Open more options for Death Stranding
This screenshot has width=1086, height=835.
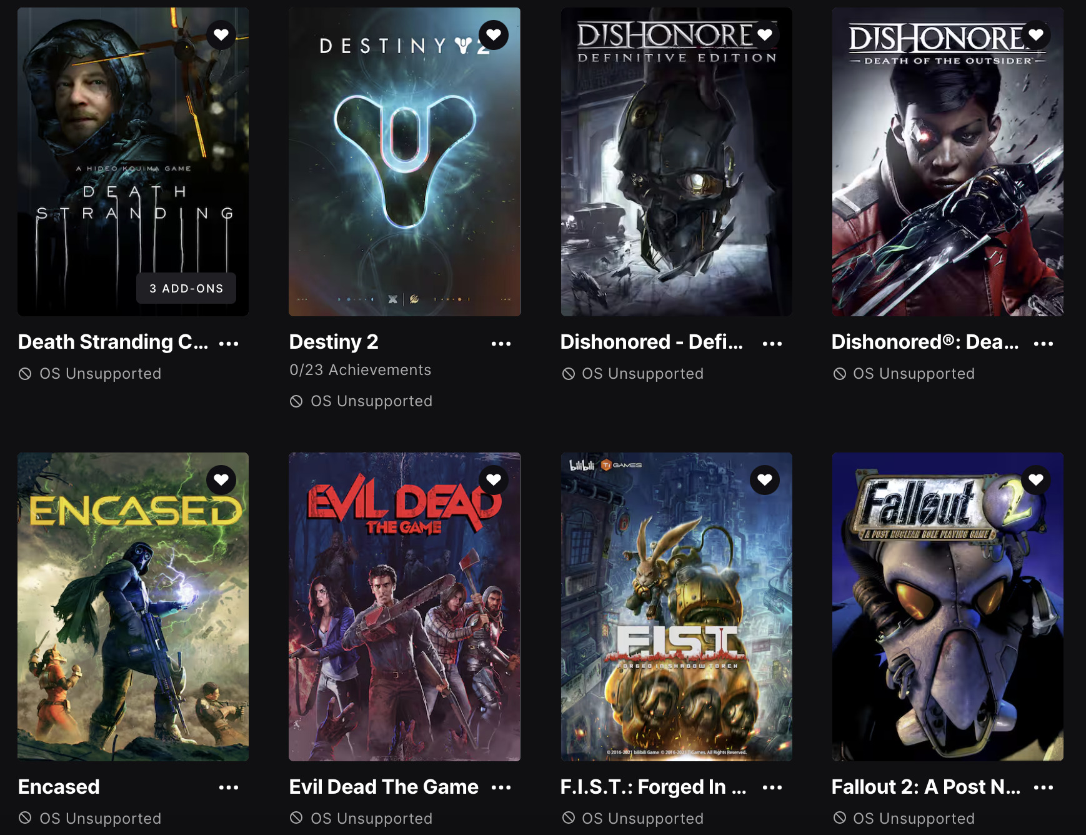[x=229, y=343]
